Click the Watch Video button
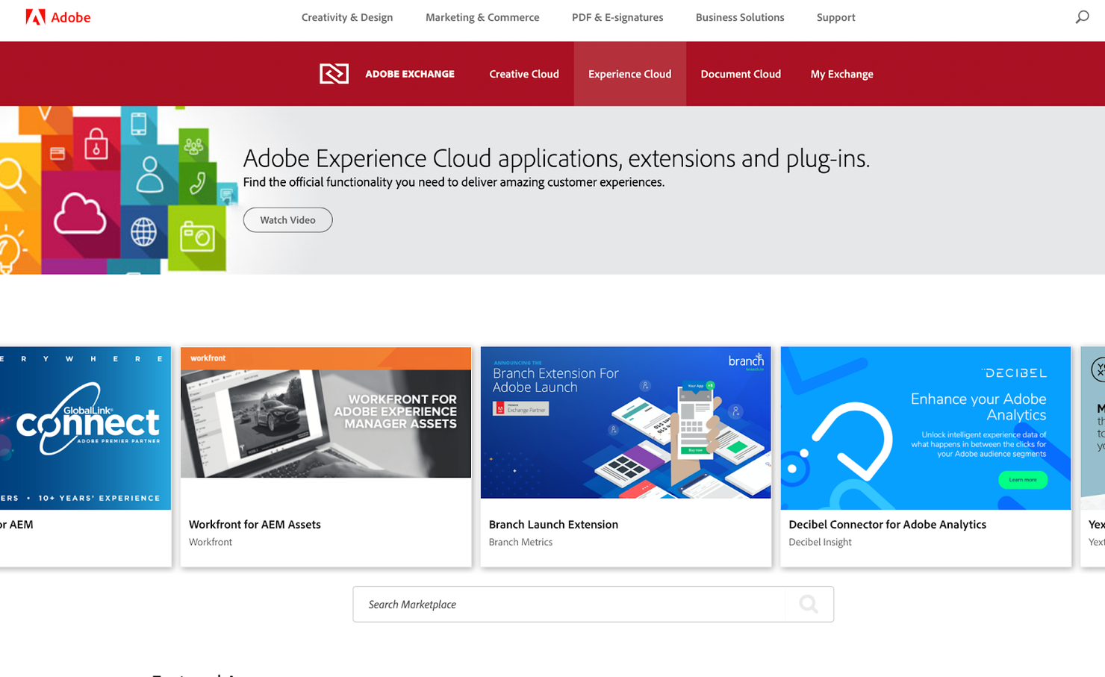Screen dimensions: 1105x677 click(x=287, y=219)
